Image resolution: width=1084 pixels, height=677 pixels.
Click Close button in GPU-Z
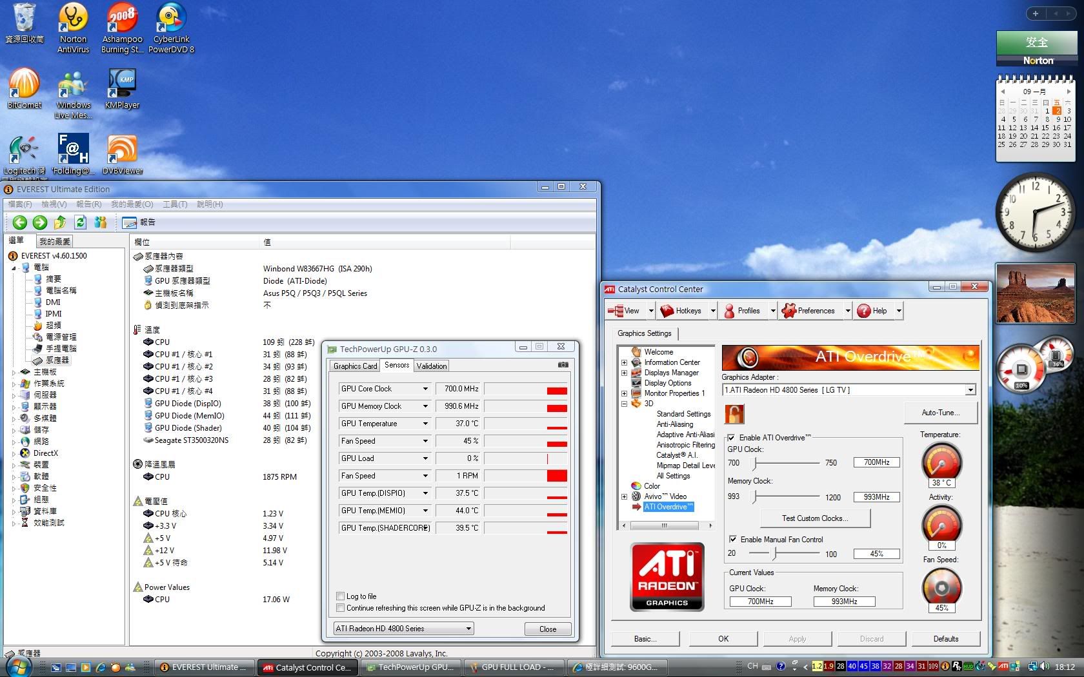[548, 629]
